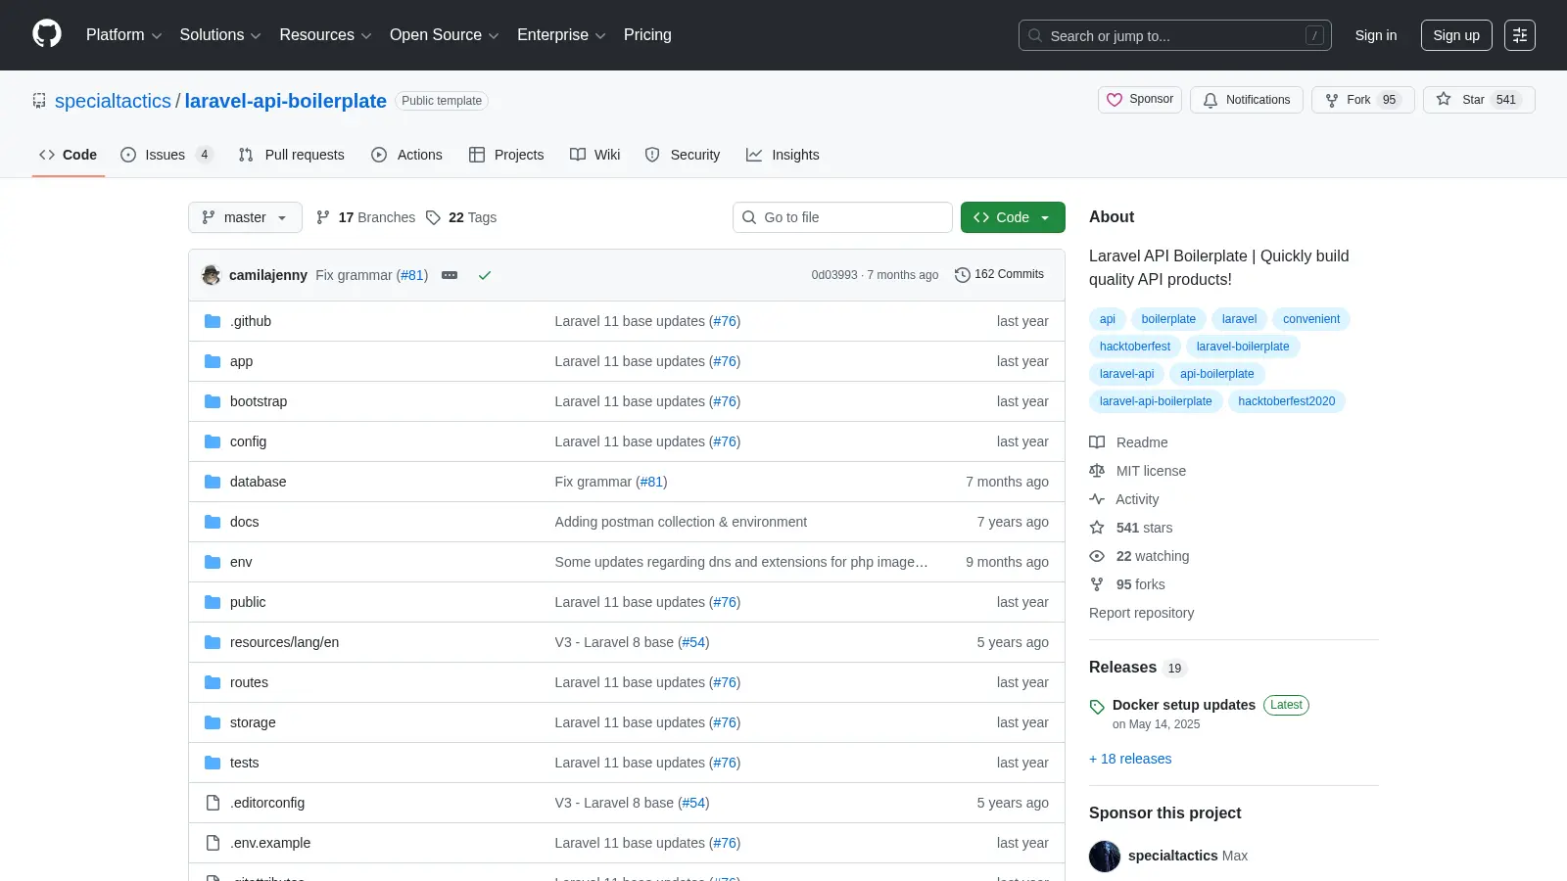The height and width of the screenshot is (881, 1567).
Task: Open the 162 Commits history
Action: point(999,275)
